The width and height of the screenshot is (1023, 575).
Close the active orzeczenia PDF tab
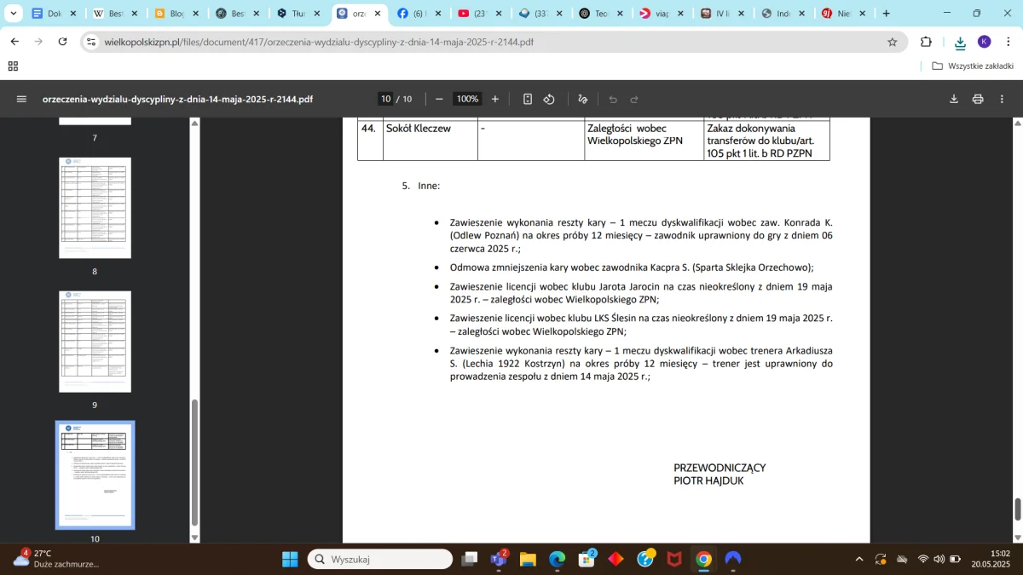click(378, 14)
